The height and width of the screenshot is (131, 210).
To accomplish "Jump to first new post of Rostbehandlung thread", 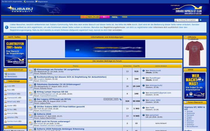I will click(35, 77).
